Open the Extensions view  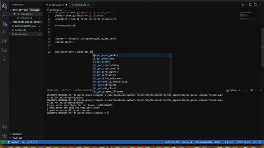pos(5,41)
